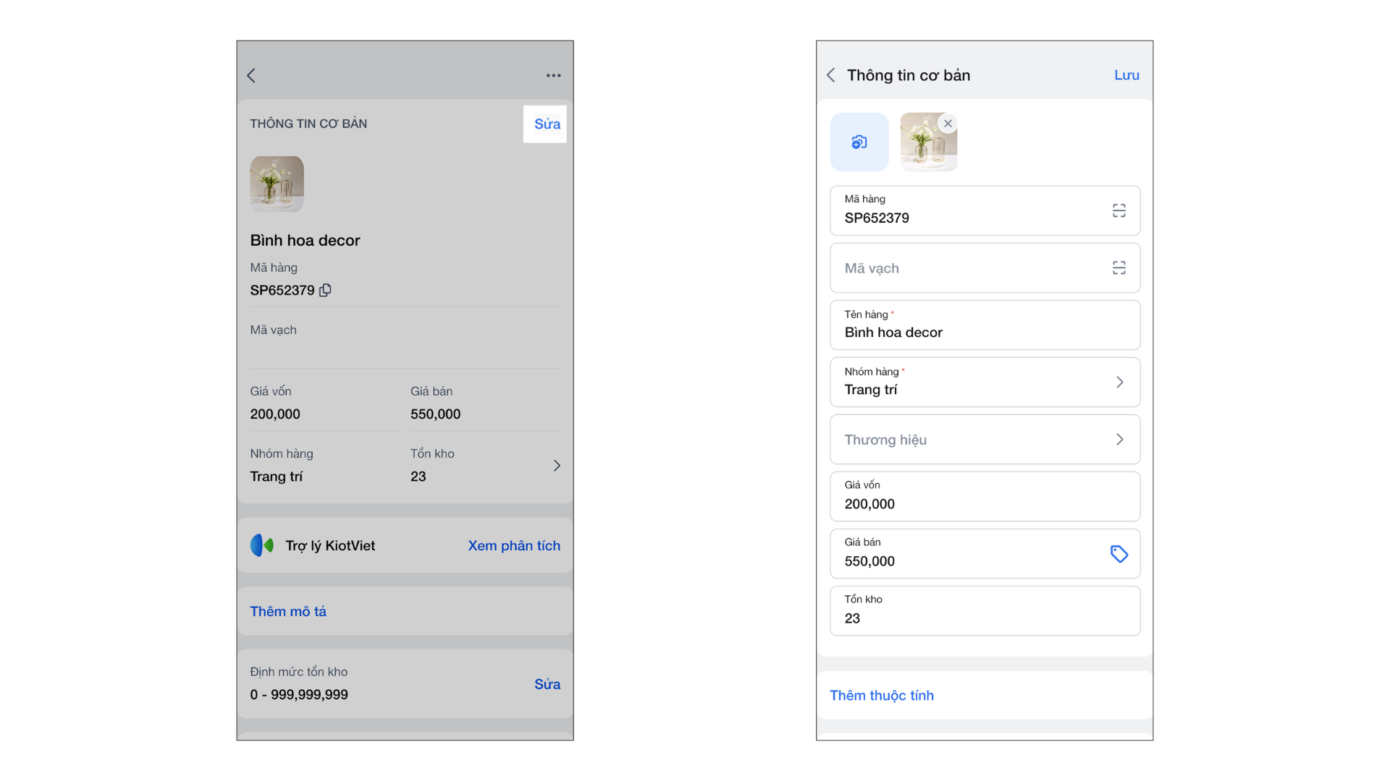Screen dimensions: 1390x781
Task: Copy product code SP652379 with copy icon
Action: pos(325,290)
